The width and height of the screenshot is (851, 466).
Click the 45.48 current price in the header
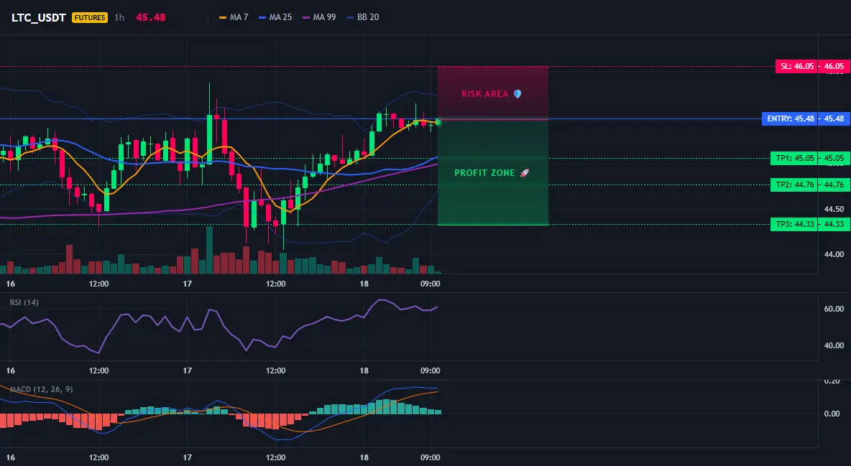coord(151,17)
